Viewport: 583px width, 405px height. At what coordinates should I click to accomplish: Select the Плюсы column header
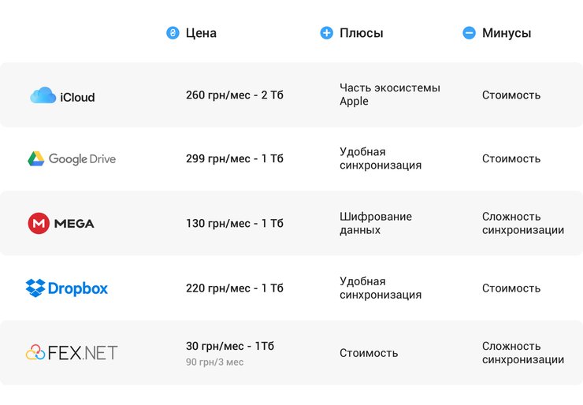click(361, 33)
